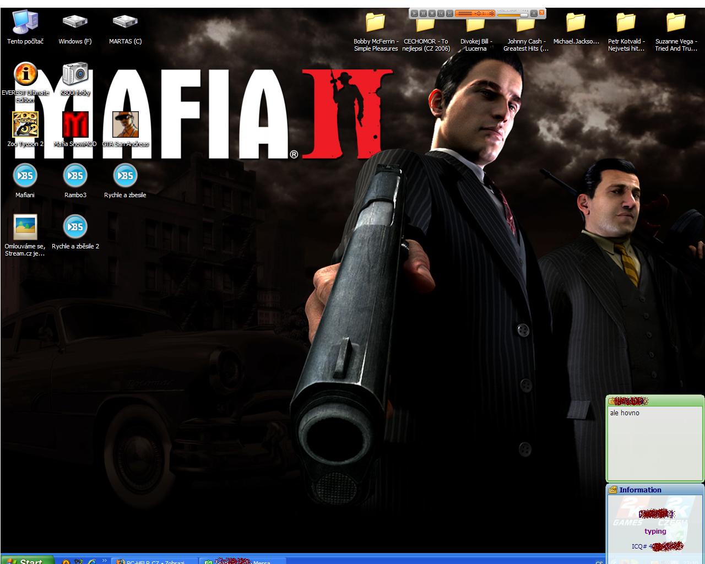
Task: Click the ICQ# number line
Action: [657, 546]
